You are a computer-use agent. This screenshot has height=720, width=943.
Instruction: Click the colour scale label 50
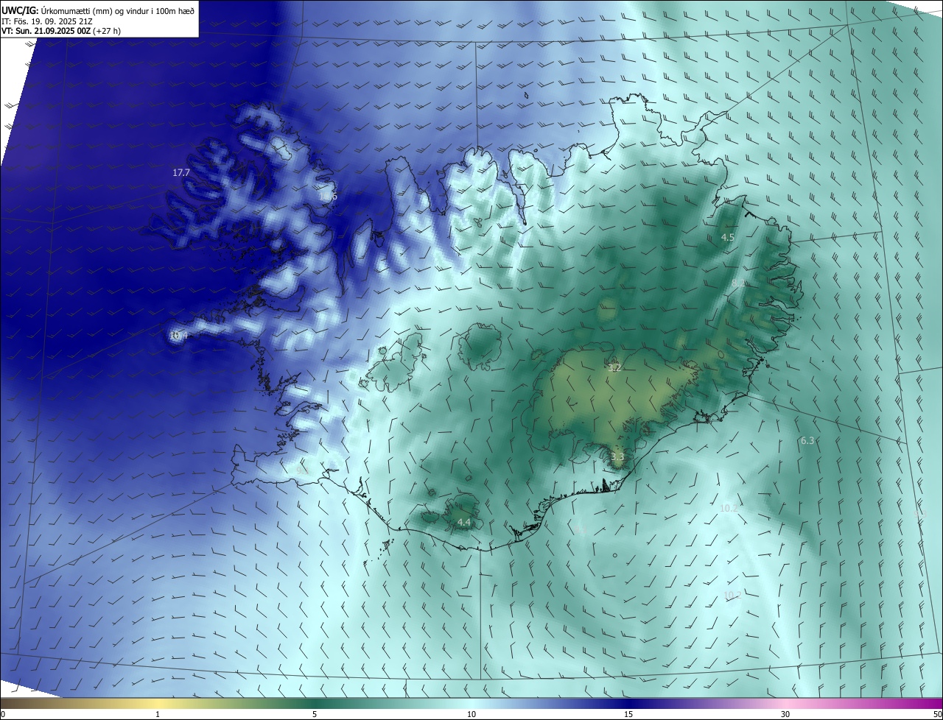pos(937,714)
